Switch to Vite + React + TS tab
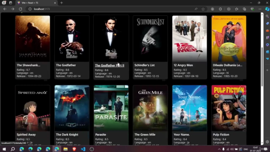This screenshot has height=152, width=270. 37,3
